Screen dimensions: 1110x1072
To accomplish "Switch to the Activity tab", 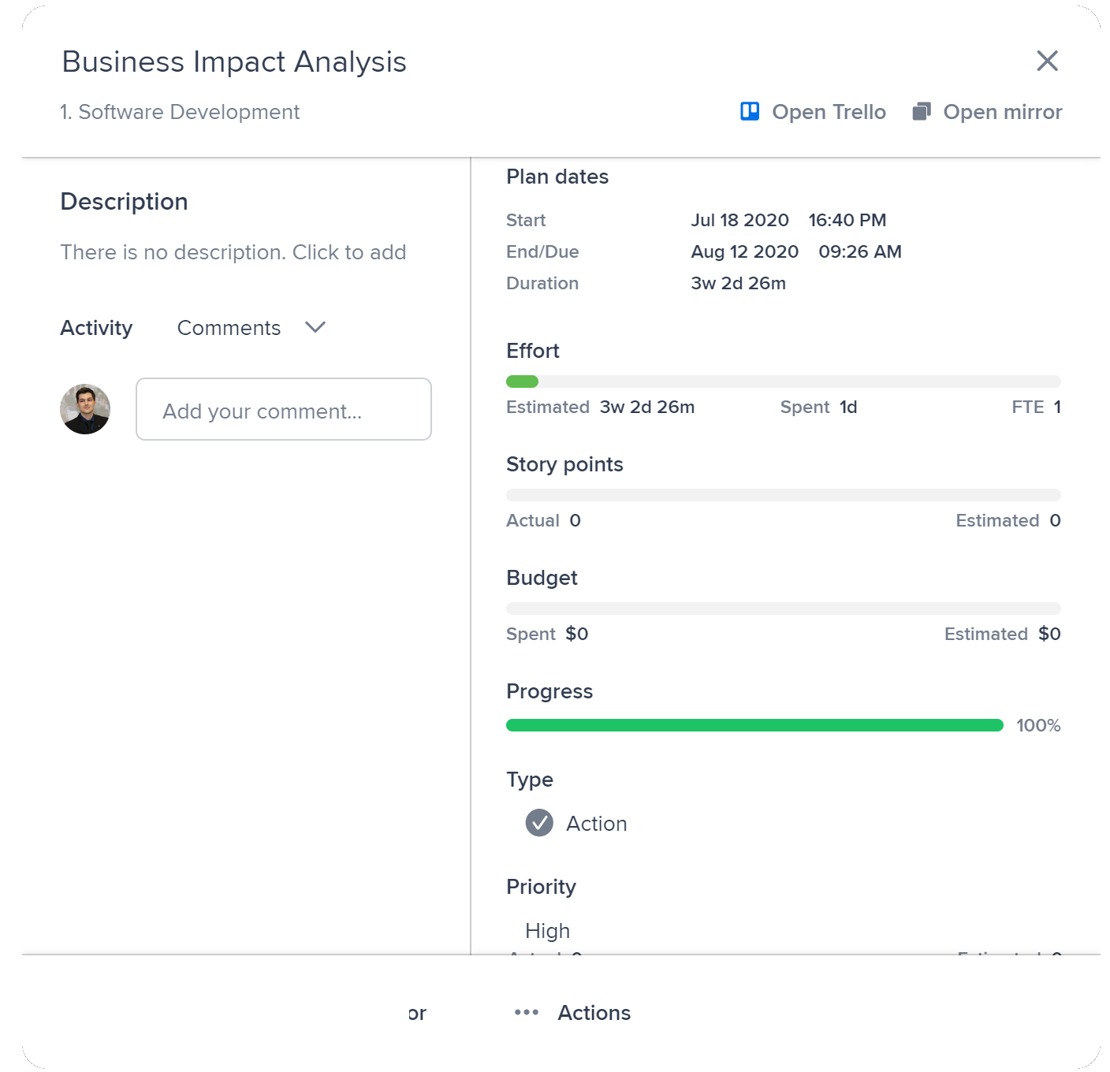I will 96,328.
